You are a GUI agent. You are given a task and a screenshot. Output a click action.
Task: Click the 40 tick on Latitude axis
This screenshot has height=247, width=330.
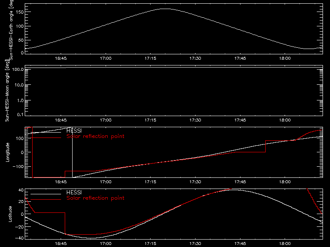click(21, 190)
